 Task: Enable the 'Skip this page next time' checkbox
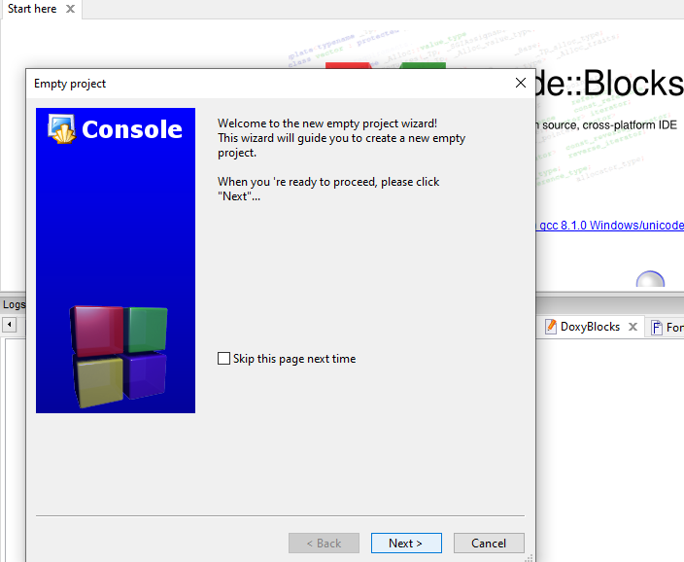pyautogui.click(x=223, y=359)
